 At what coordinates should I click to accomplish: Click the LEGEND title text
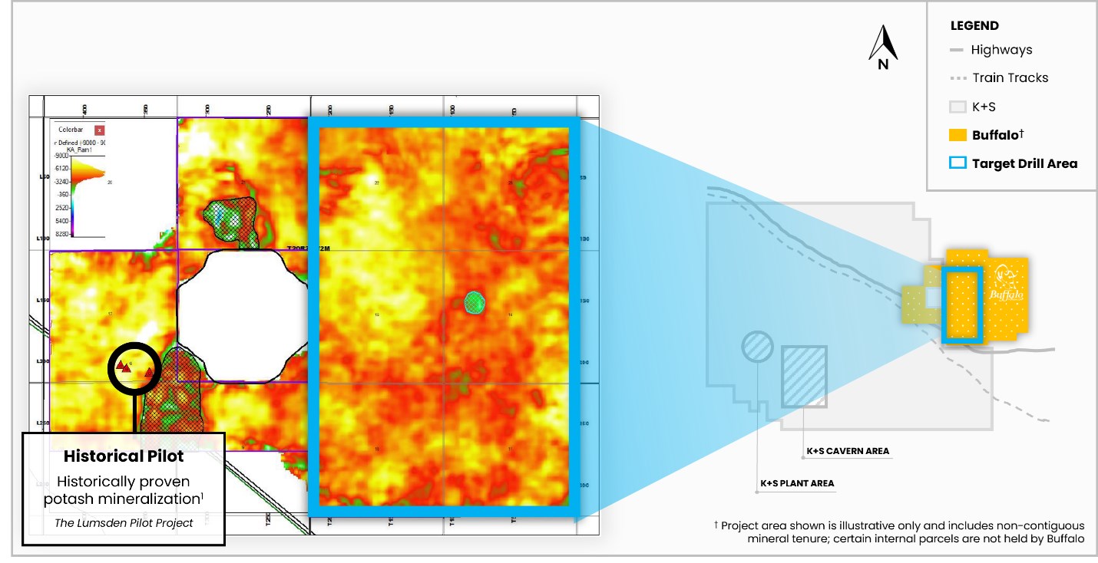point(974,25)
